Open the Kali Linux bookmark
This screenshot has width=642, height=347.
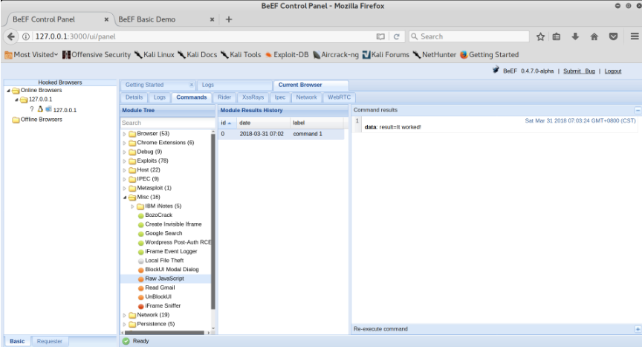[155, 55]
